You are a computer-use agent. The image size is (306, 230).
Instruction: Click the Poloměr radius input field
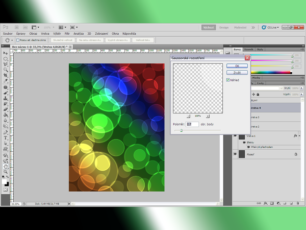[x=192, y=124]
